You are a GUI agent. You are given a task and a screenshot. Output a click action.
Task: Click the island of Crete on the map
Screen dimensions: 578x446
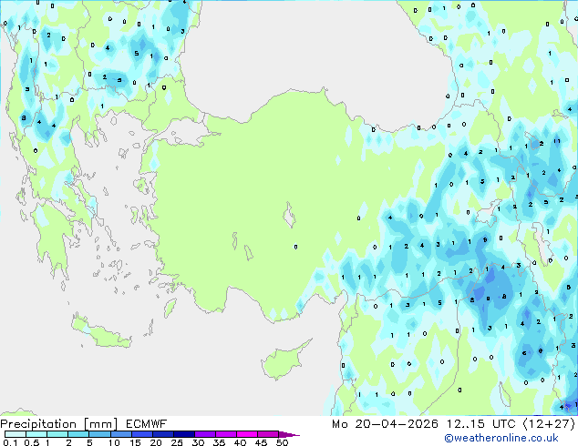[x=99, y=333]
